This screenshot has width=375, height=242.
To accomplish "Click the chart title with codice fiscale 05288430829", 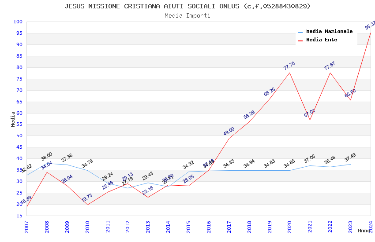I will tap(187, 6).
